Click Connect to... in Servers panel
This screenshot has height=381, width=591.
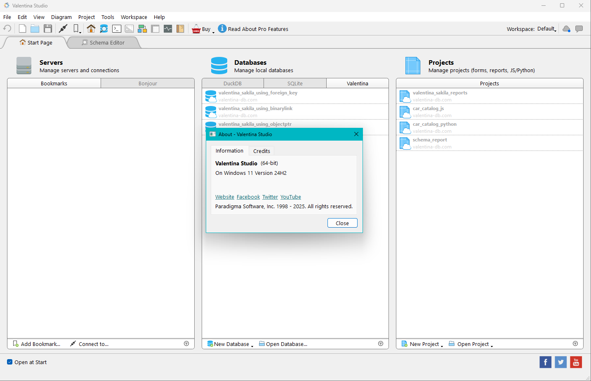click(89, 344)
